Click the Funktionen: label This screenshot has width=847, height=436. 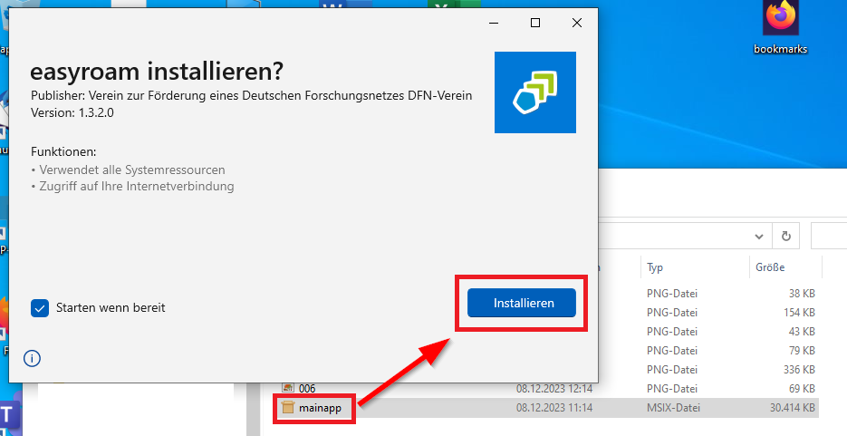tap(63, 151)
